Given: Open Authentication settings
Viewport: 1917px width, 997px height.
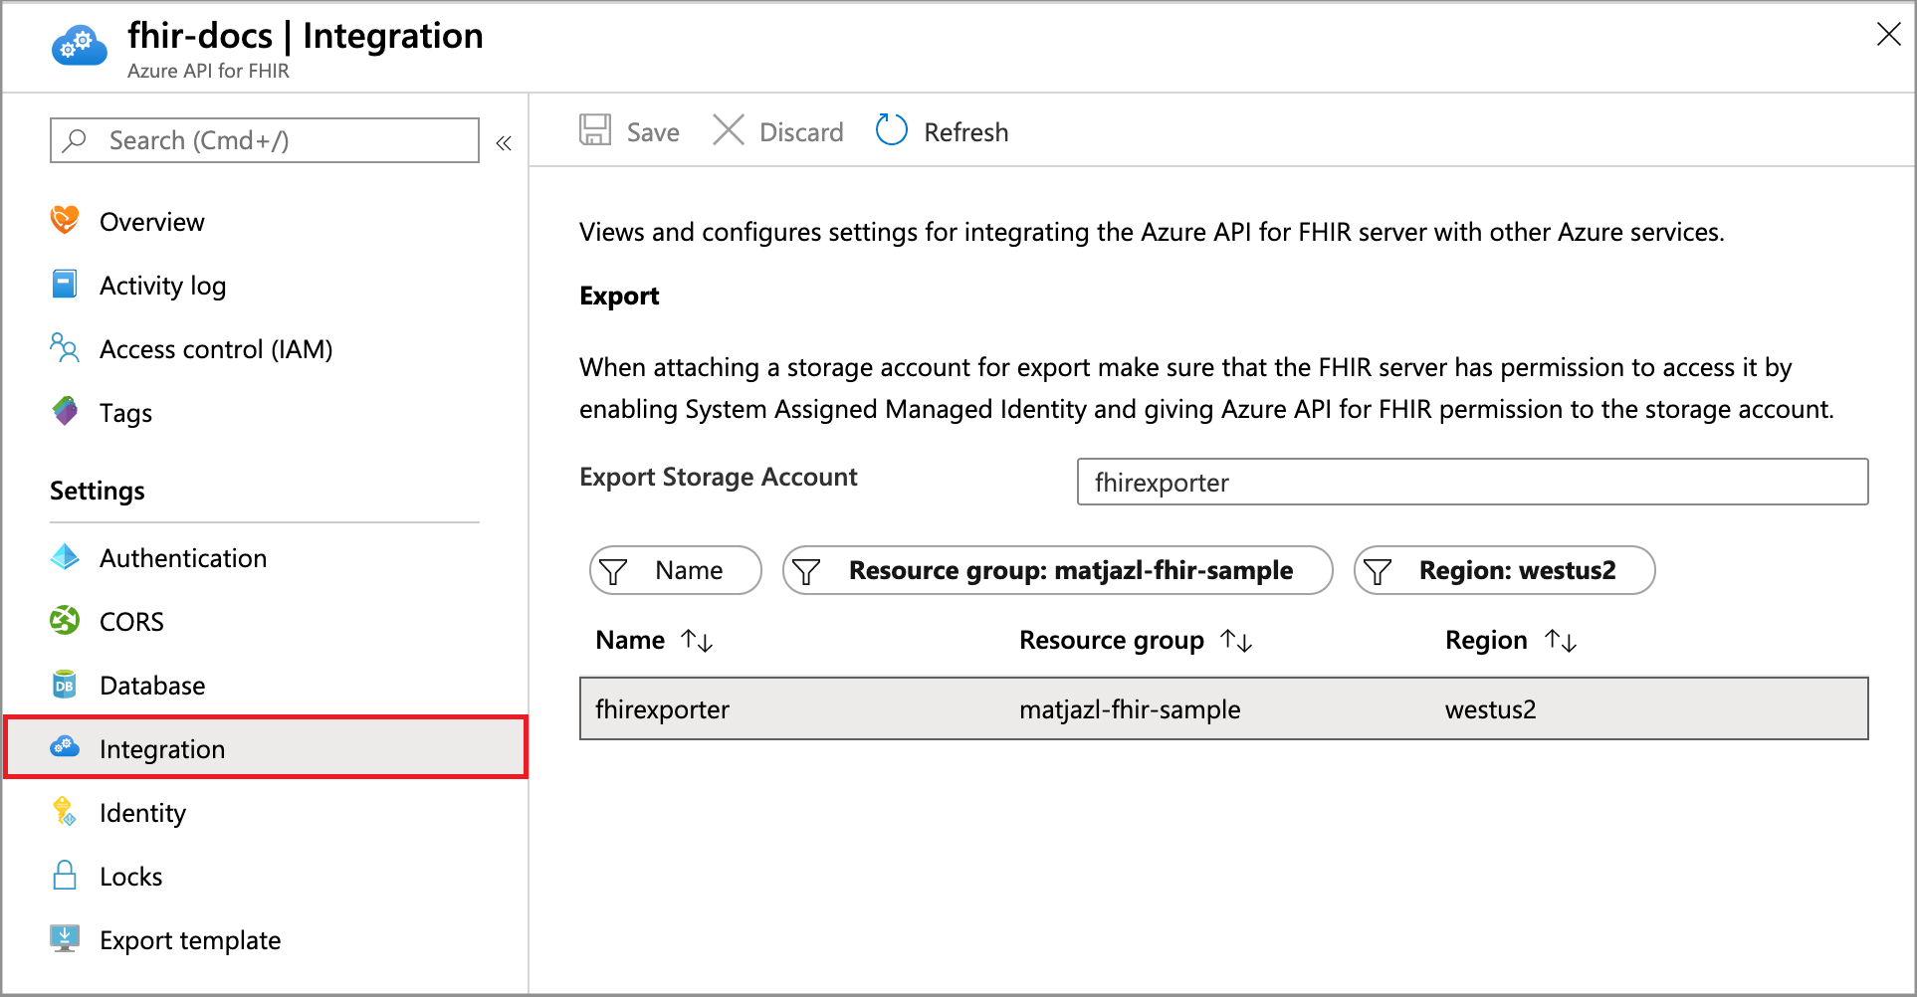Looking at the screenshot, I should 183,558.
